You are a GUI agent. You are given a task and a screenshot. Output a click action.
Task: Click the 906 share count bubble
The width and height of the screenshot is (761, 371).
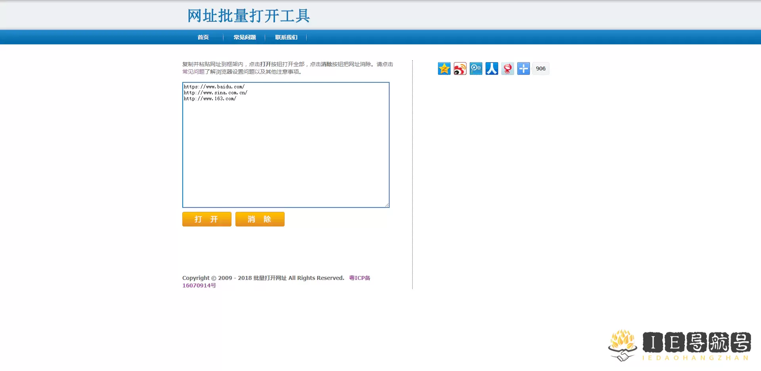[541, 68]
